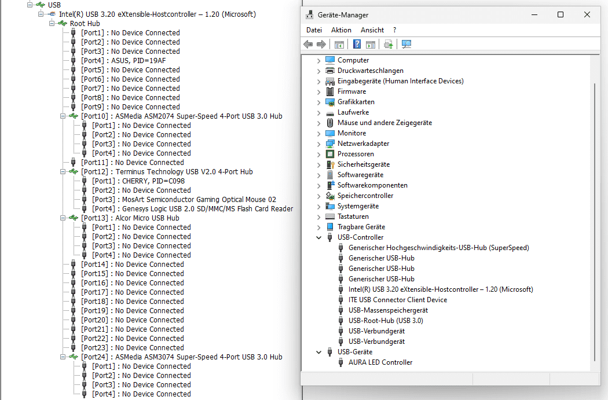The width and height of the screenshot is (608, 400).
Task: Click the forward arrow in Geräte-Manager toolbar
Action: pyautogui.click(x=321, y=44)
